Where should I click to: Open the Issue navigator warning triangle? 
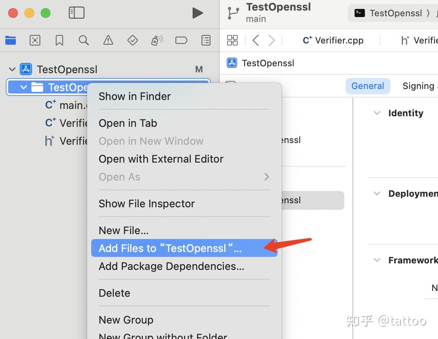coord(108,40)
